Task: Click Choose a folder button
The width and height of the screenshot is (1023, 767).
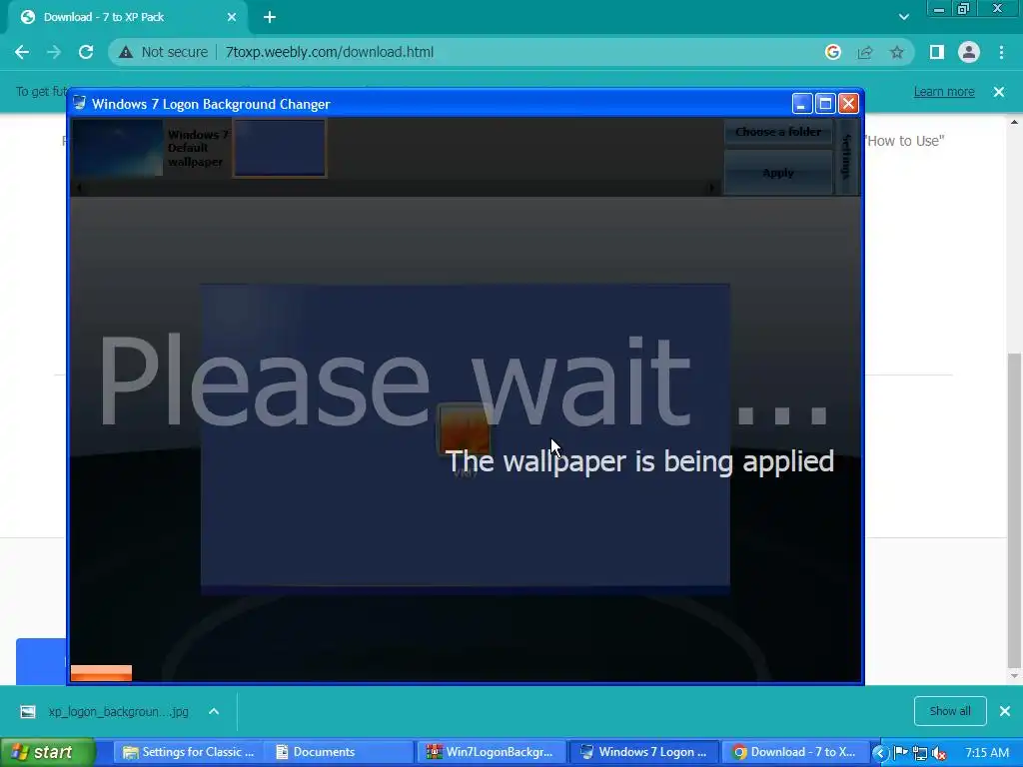Action: 777,132
